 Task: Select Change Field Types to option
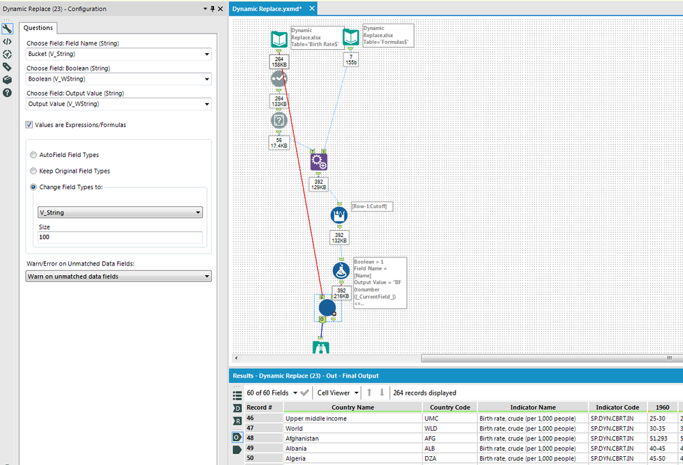tap(33, 187)
